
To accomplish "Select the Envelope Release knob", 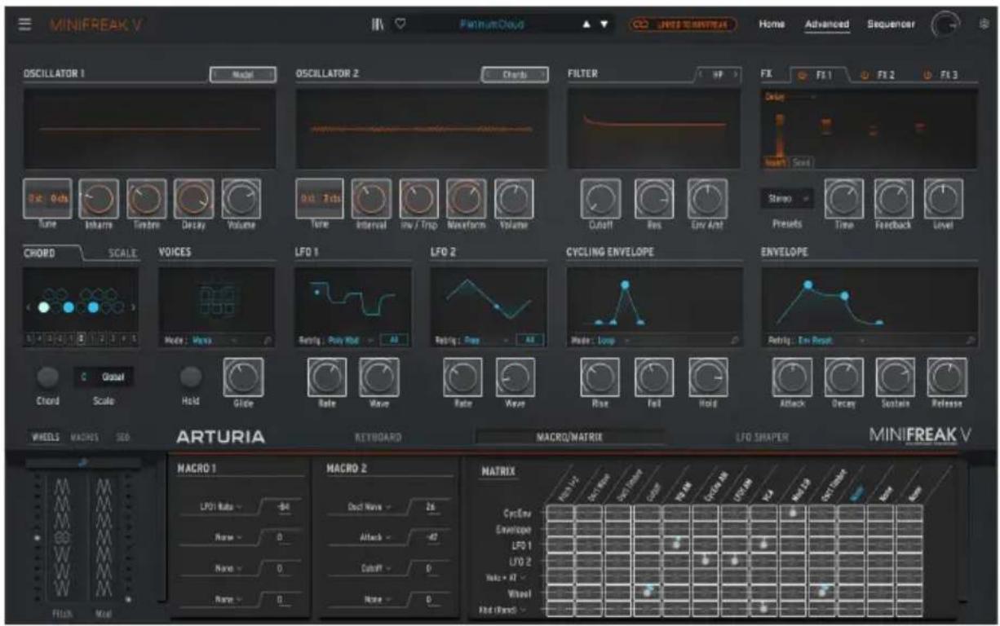I will [947, 377].
